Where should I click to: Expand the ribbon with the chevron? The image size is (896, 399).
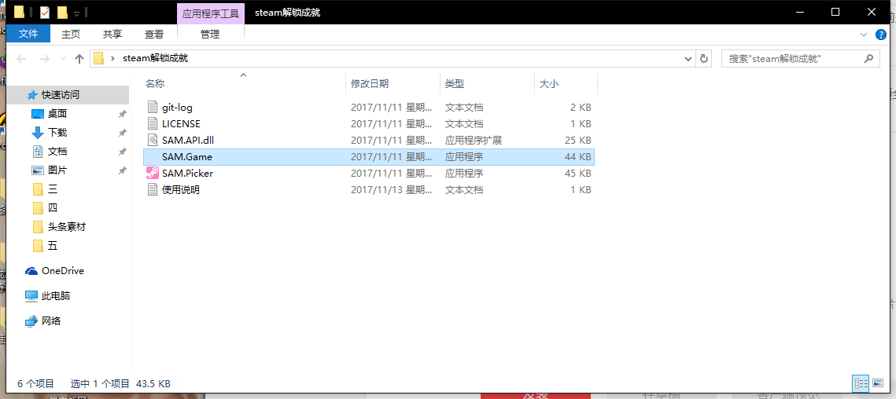point(864,35)
